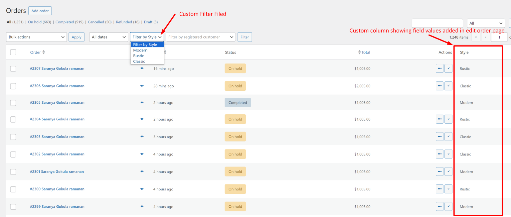Toggle the select-all orders checkbox in header
The width and height of the screenshot is (511, 217).
point(14,52)
